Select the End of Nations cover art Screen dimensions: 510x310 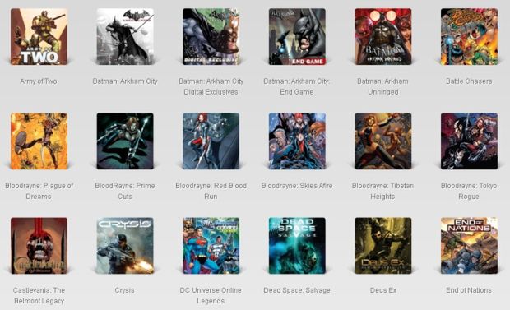coord(469,246)
